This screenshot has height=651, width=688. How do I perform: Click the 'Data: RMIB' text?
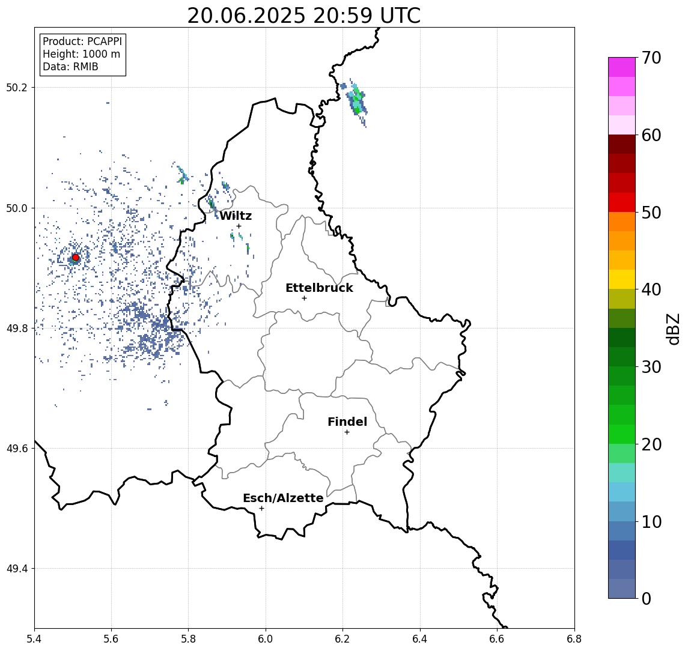pos(70,67)
